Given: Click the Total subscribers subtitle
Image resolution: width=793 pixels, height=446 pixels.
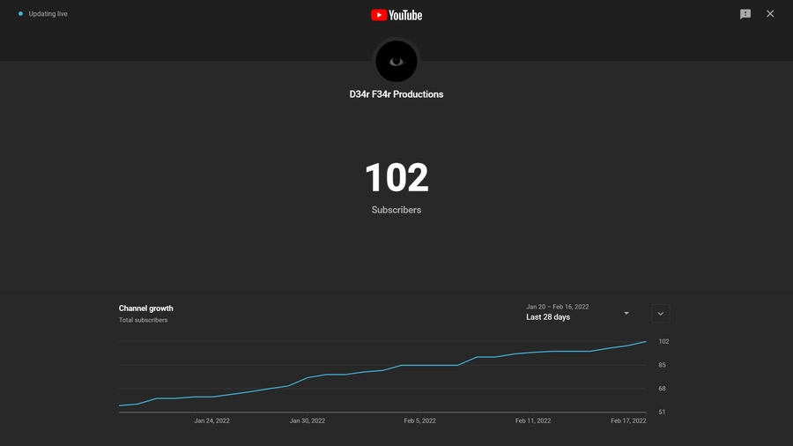Looking at the screenshot, I should (143, 320).
